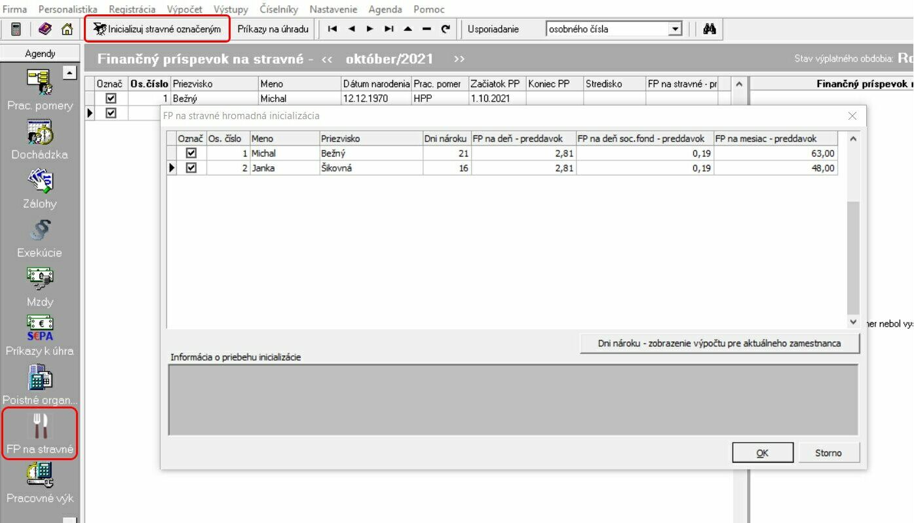Go to first record navigation arrow

tap(332, 29)
